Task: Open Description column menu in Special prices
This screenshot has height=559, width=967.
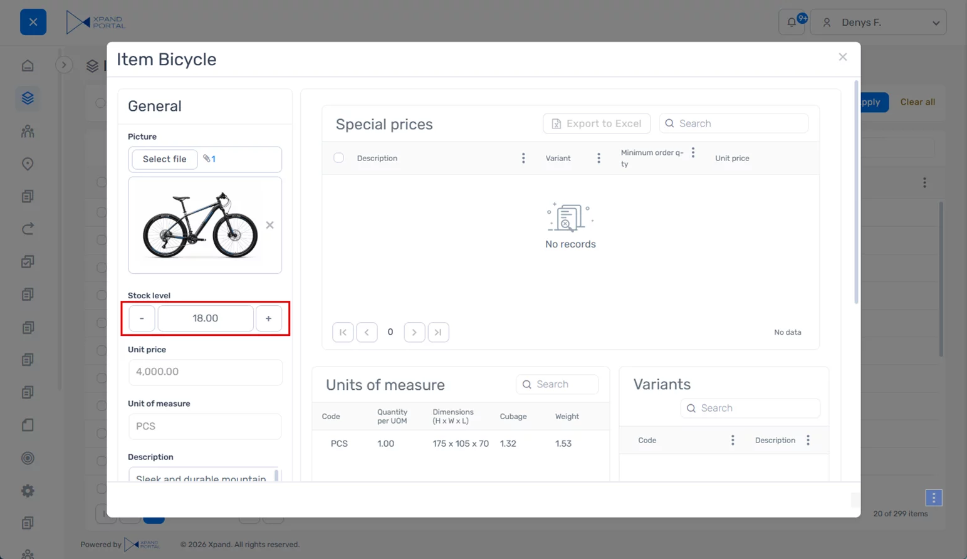Action: pos(523,159)
